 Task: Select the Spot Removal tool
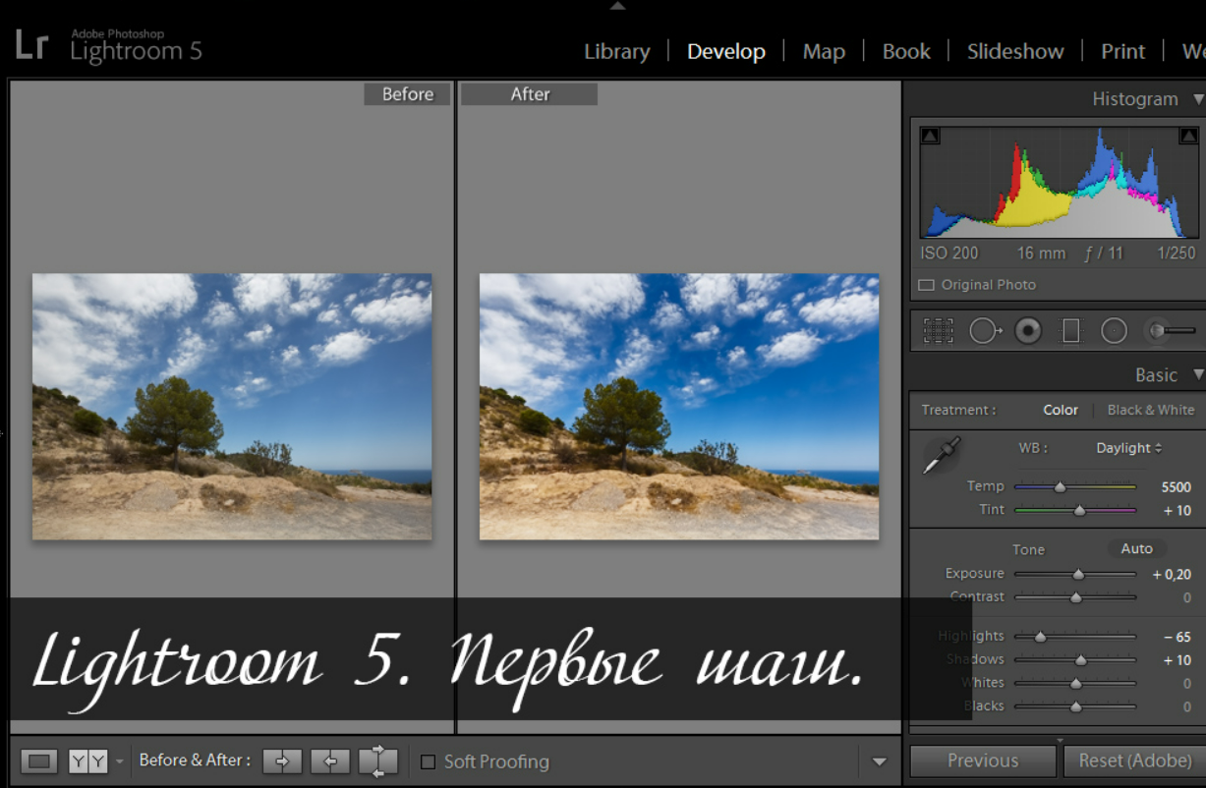[x=985, y=331]
